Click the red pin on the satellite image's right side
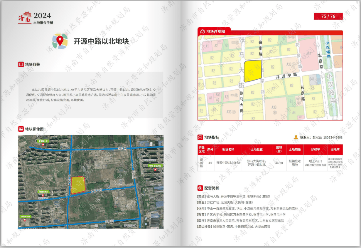The image size is (361, 248). 155,170
